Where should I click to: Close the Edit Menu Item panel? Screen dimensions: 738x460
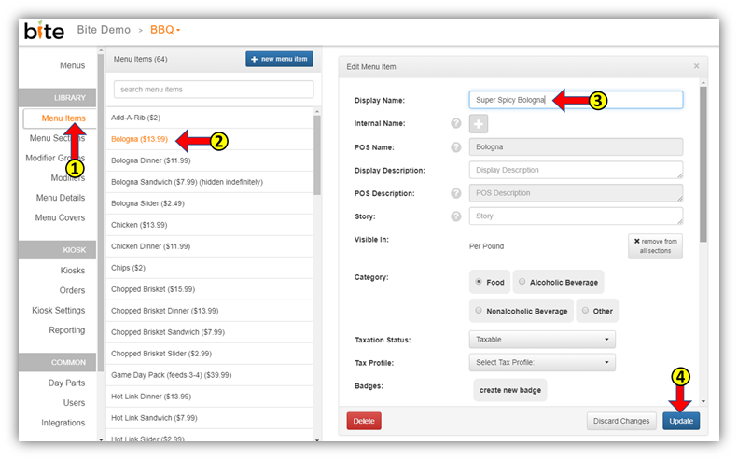(x=697, y=66)
